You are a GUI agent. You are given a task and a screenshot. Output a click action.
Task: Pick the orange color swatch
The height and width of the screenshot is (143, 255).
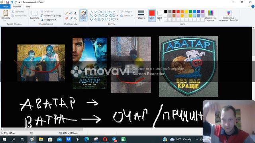coord(182,12)
